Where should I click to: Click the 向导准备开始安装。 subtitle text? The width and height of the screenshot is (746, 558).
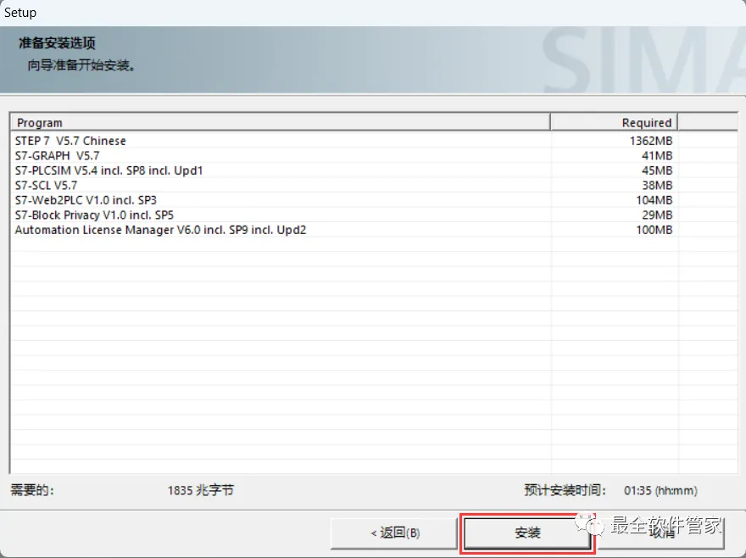[x=81, y=65]
